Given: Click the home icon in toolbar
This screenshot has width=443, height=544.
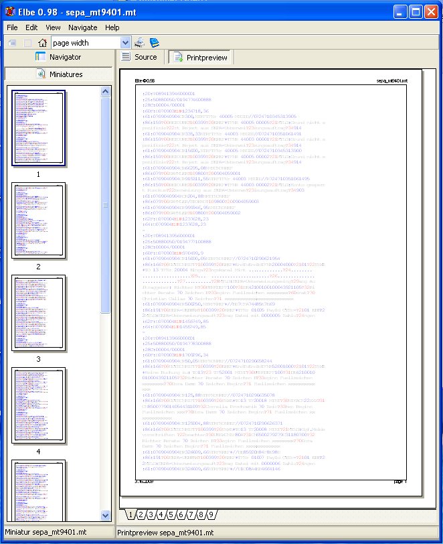Looking at the screenshot, I should click(42, 43).
